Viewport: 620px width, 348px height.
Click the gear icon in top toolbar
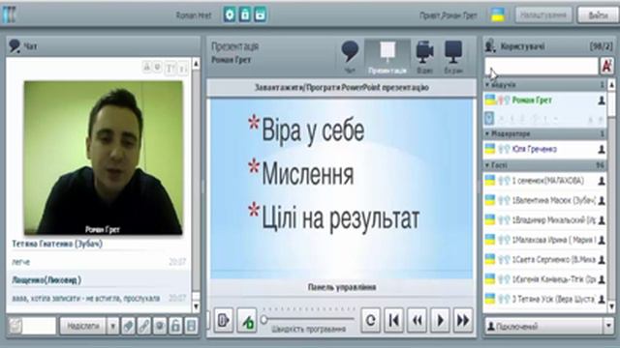[x=230, y=14]
